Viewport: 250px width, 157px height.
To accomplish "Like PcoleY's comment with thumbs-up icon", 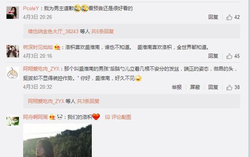I will tap(229, 17).
